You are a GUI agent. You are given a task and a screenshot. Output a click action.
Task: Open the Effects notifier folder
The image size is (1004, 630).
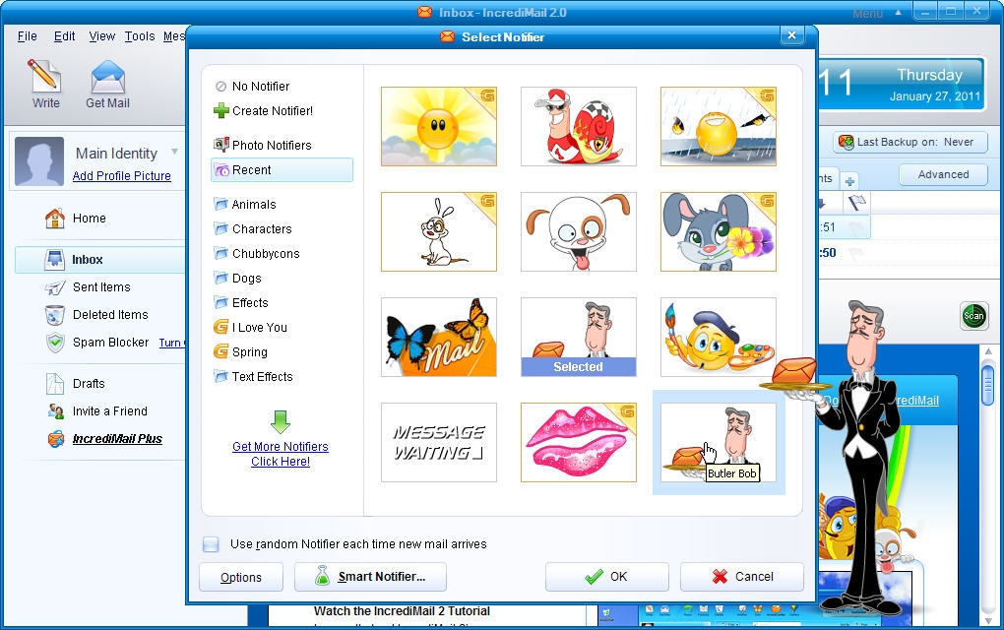point(241,303)
